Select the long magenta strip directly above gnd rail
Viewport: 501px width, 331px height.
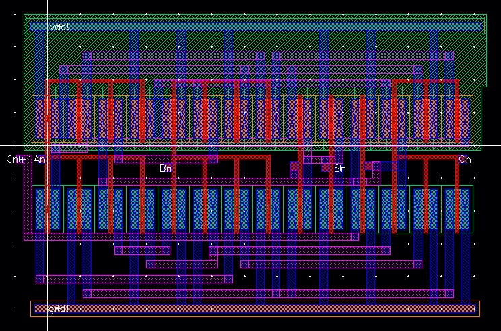268,293
